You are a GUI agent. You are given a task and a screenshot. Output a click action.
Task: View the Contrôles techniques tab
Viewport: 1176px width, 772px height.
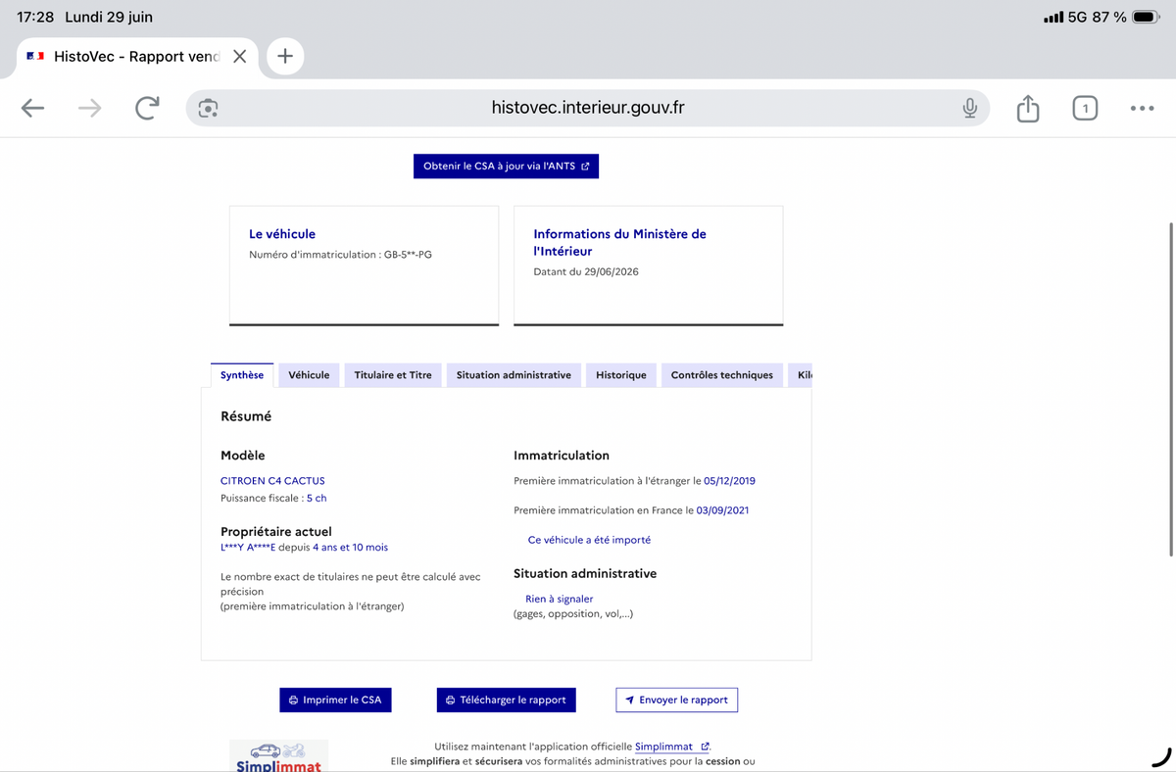721,375
